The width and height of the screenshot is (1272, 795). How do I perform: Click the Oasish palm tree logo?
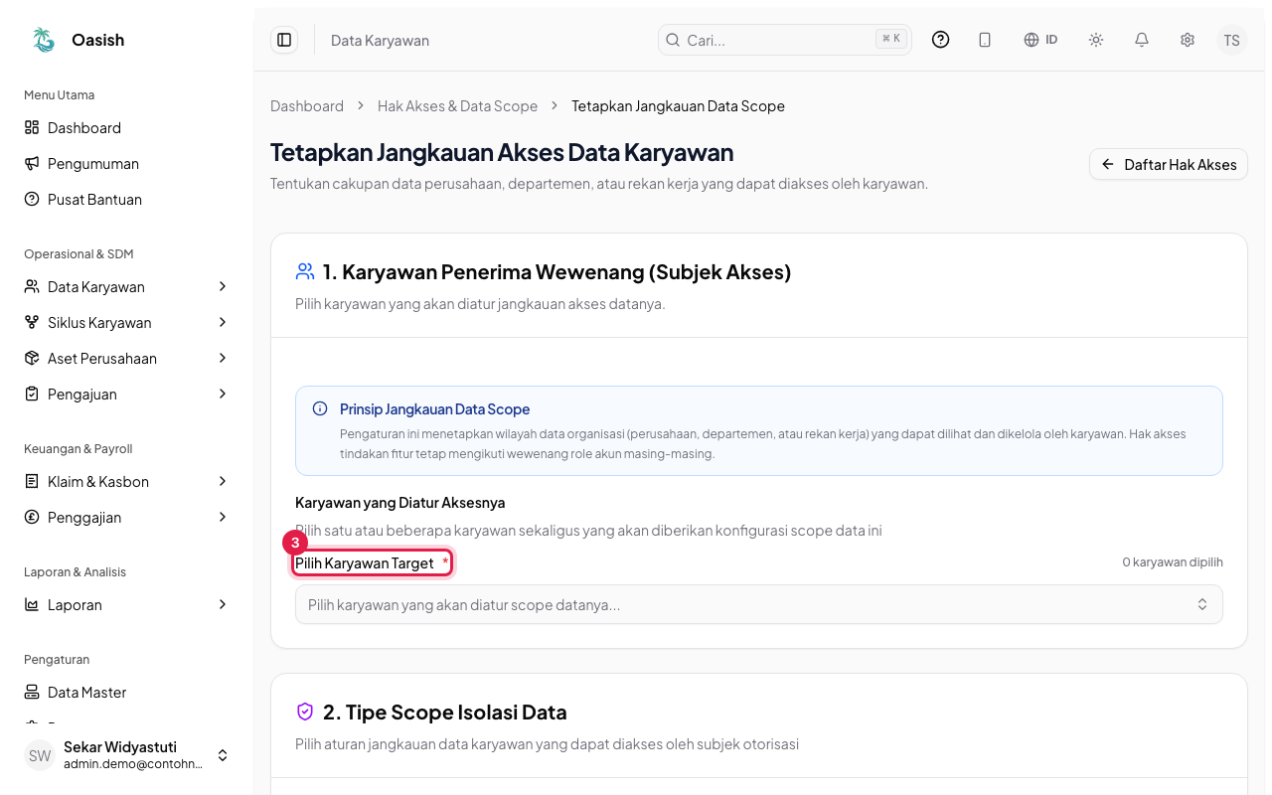(44, 40)
